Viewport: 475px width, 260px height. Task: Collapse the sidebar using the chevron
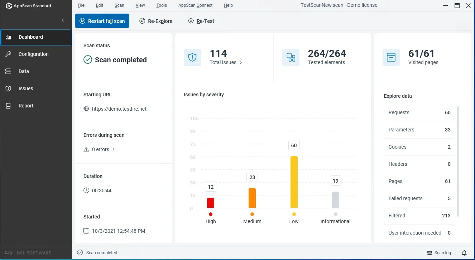[x=63, y=20]
